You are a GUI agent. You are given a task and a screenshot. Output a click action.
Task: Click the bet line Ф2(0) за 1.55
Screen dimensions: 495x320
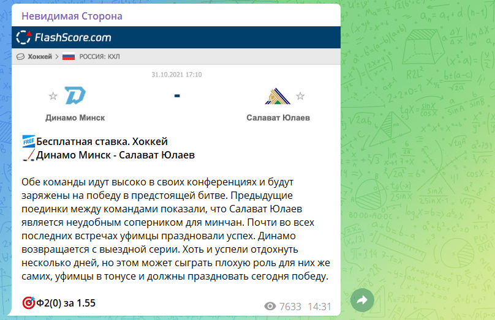tap(66, 303)
